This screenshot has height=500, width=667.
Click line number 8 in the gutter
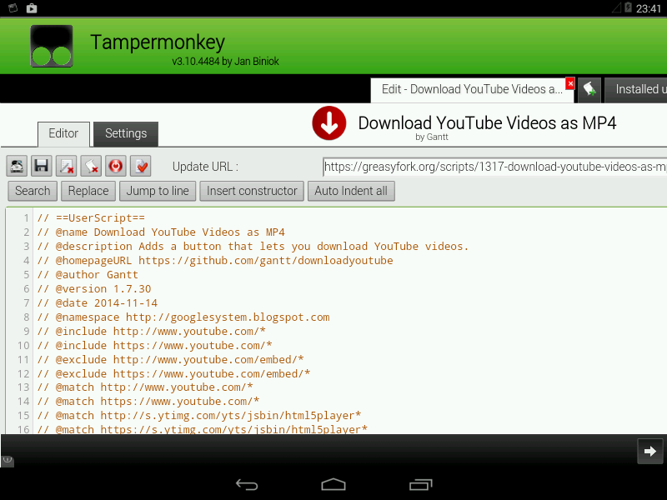27,317
